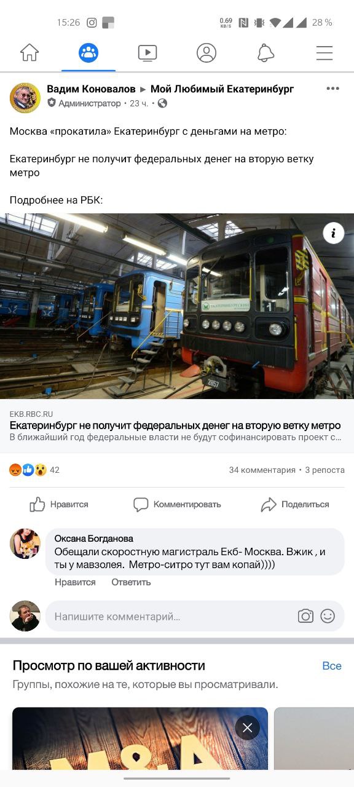Viewport: 354px width, 787px height.
Task: Open the reactions count showing 42
Action: pyautogui.click(x=34, y=470)
